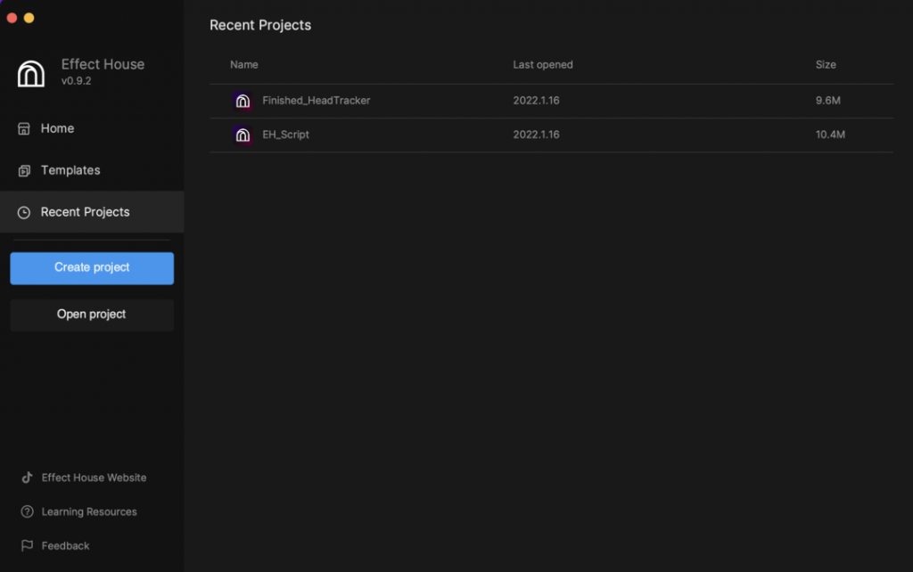Click the Recent Projects page heading
The height and width of the screenshot is (572, 913).
(260, 25)
